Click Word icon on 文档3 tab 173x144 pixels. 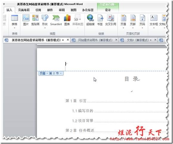122,40
